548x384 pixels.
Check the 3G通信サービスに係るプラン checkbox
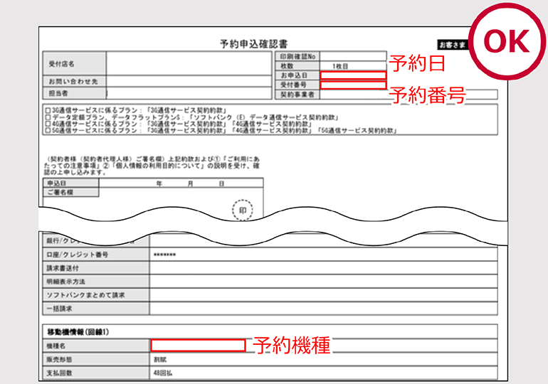48,110
